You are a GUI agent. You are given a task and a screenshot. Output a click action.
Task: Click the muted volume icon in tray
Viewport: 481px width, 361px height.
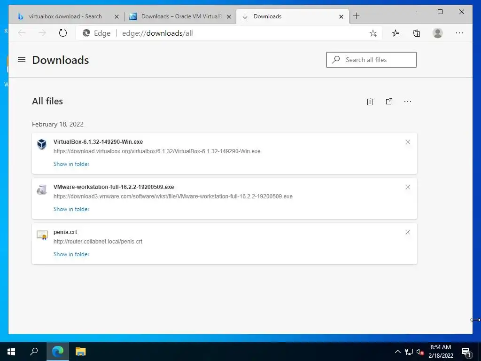point(420,352)
